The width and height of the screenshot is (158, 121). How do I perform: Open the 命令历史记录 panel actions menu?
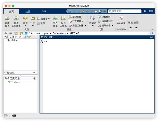coord(35,79)
